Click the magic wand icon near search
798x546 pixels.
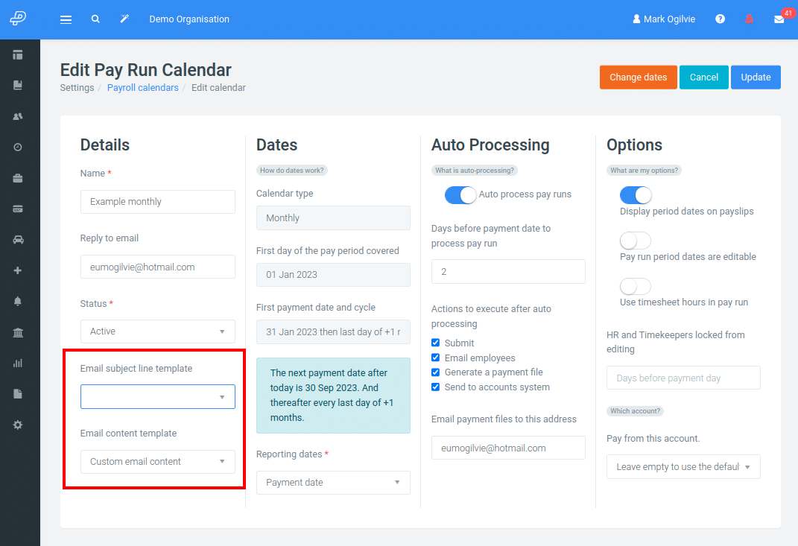click(x=124, y=19)
